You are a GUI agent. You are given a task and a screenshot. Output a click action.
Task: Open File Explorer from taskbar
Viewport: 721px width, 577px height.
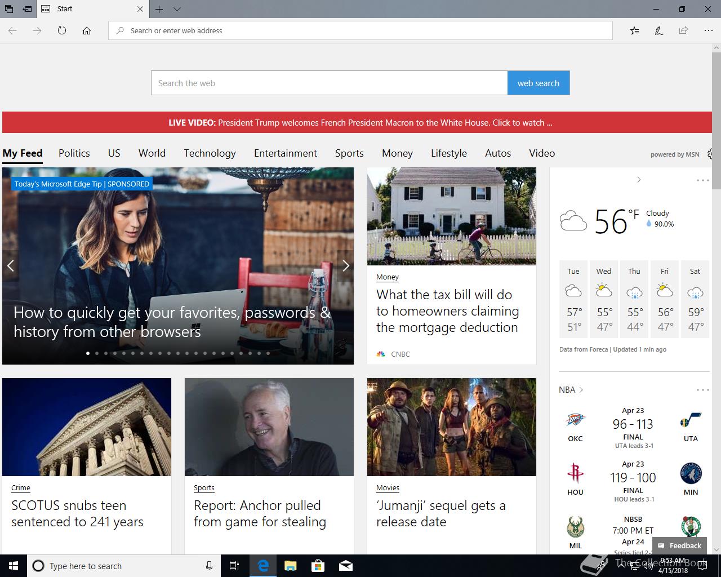coord(290,566)
